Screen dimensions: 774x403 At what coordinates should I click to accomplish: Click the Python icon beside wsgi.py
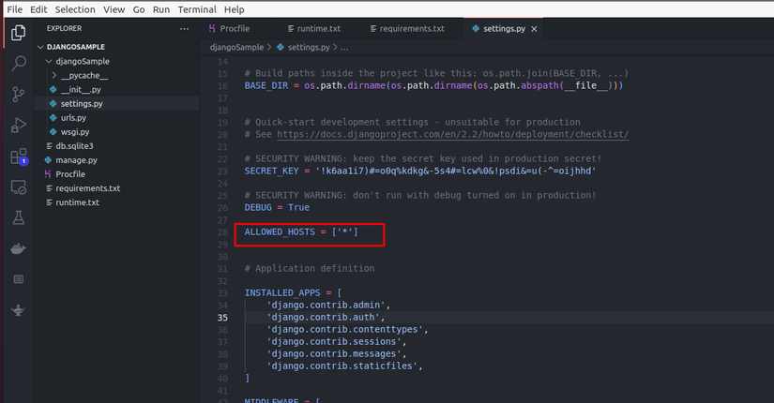pos(53,132)
